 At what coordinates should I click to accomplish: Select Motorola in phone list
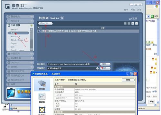[x=15, y=36]
